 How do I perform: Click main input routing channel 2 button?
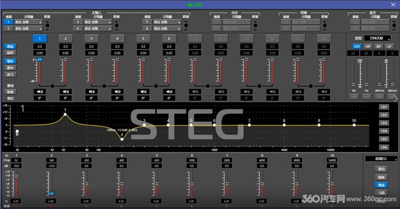[8, 28]
